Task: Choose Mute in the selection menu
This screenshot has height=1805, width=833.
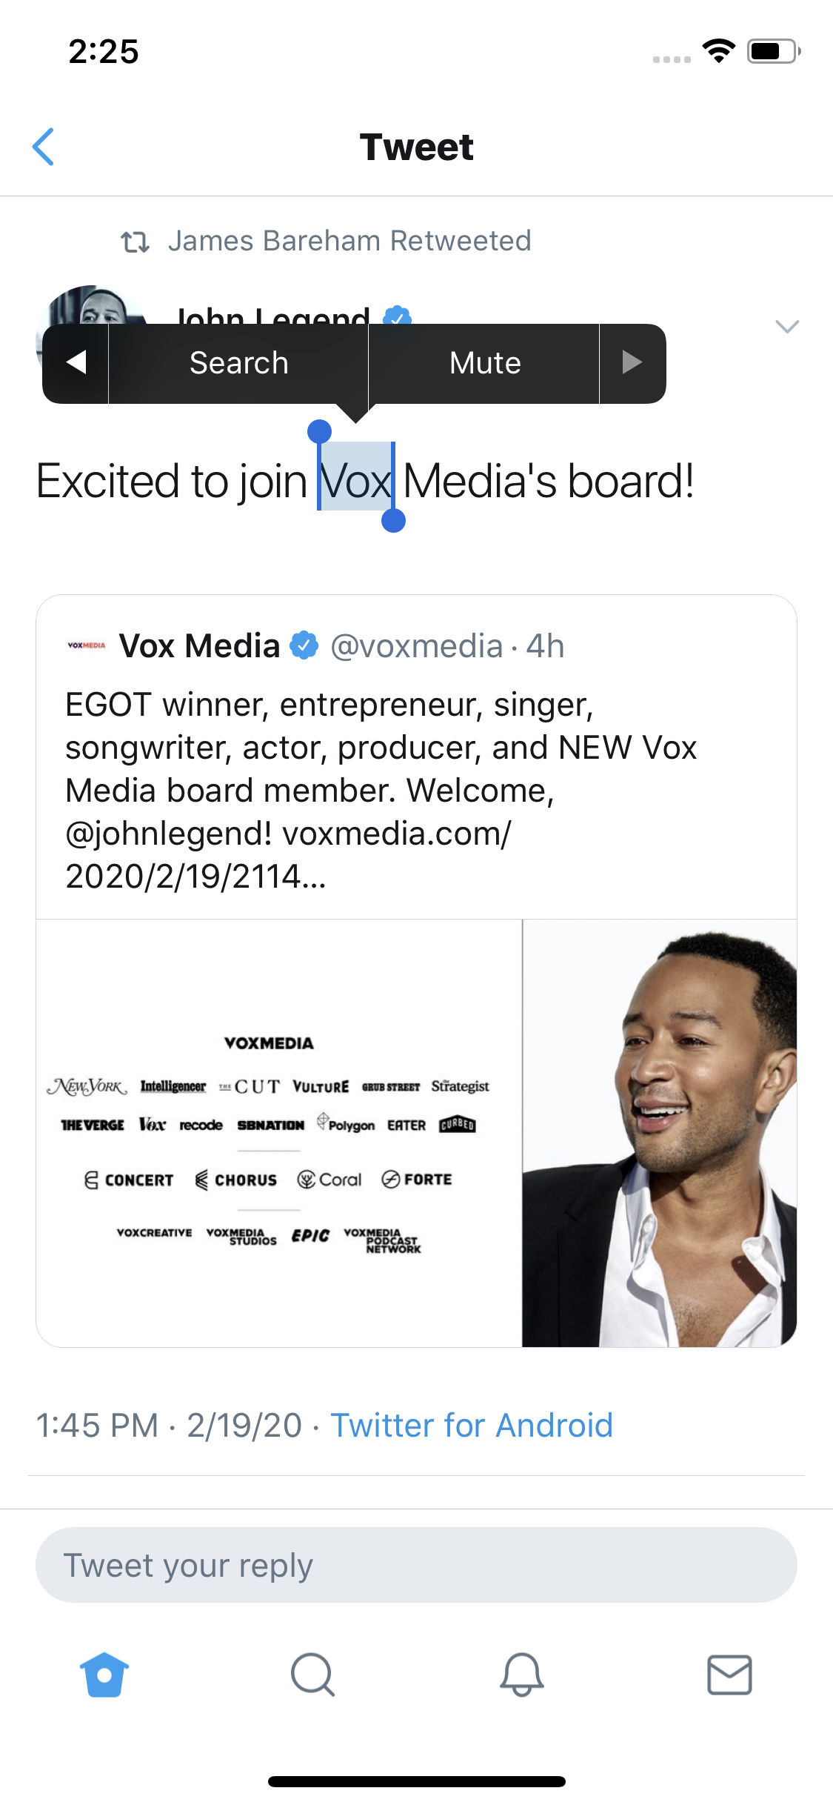Action: pyautogui.click(x=485, y=363)
